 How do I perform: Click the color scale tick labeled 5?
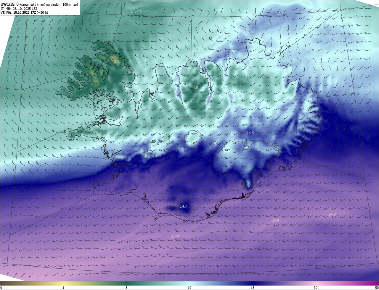[x=126, y=288]
